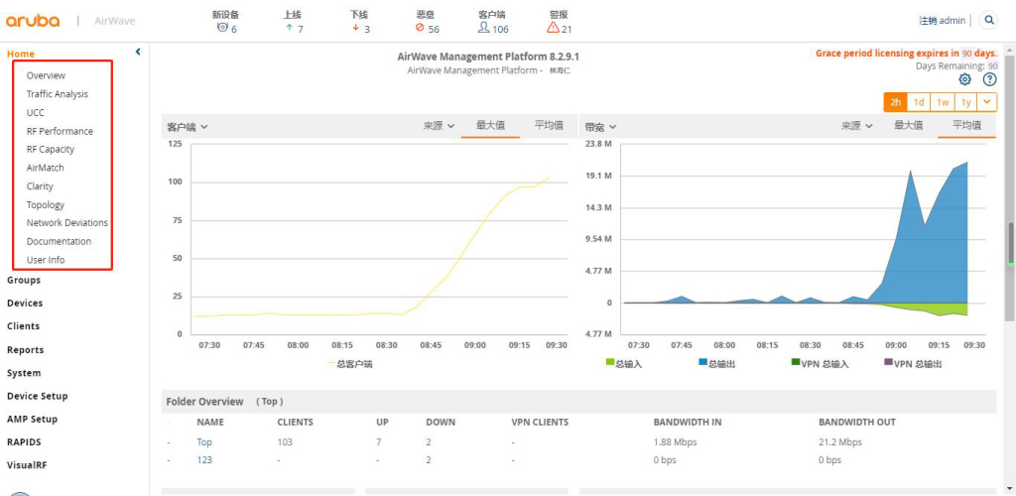Sort by the BANDWIDTH IN column header
This screenshot has width=1016, height=496.
tap(688, 423)
